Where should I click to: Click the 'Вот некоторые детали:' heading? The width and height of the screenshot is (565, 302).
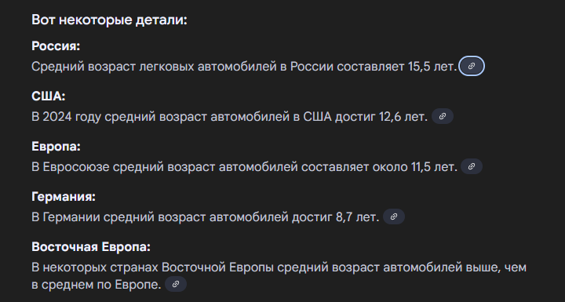(x=110, y=20)
